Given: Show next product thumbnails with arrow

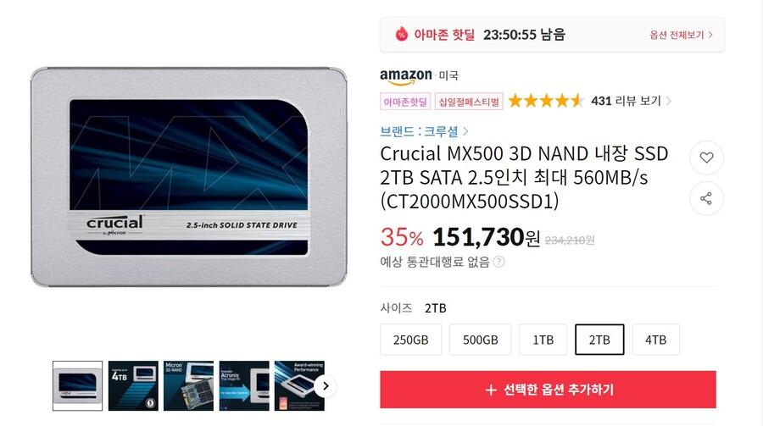Looking at the screenshot, I should pos(326,386).
